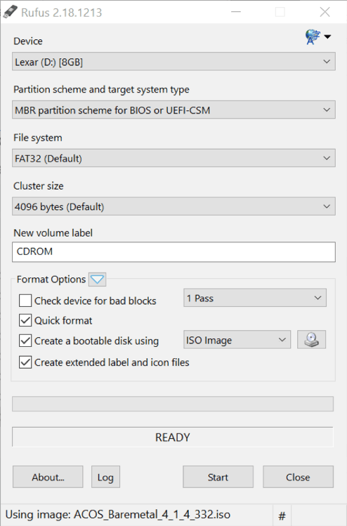Click the About... button
Image resolution: width=347 pixels, height=526 pixels.
tap(48, 477)
